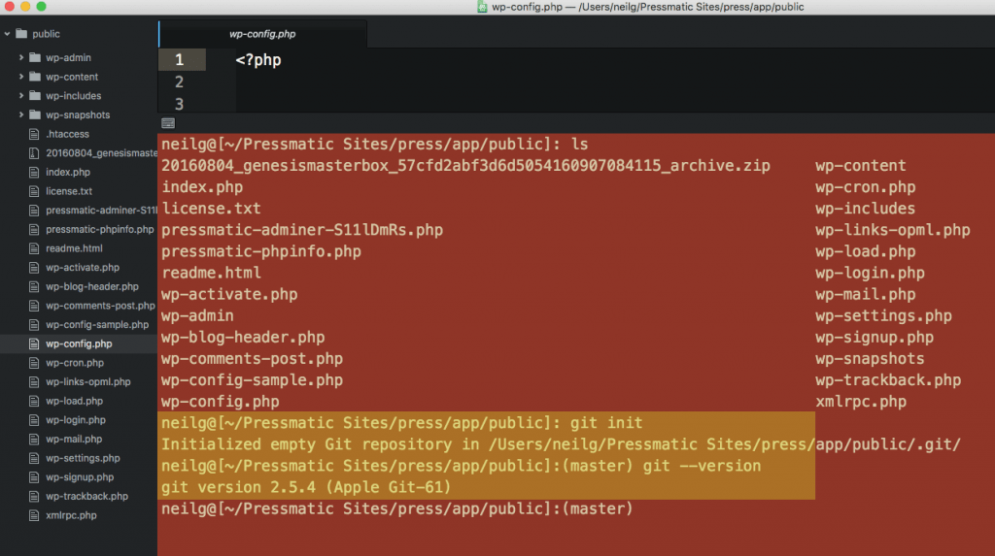
Task: Expand the wp-snapshots folder arrow
Action: tap(21, 114)
